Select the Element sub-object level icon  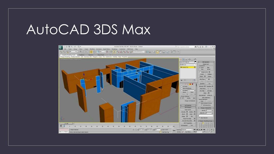[x=192, y=84]
